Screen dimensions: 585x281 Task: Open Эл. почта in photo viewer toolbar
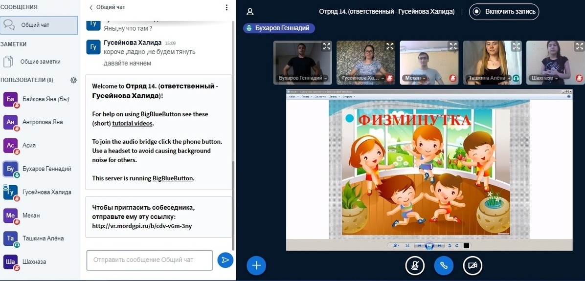click(320, 97)
